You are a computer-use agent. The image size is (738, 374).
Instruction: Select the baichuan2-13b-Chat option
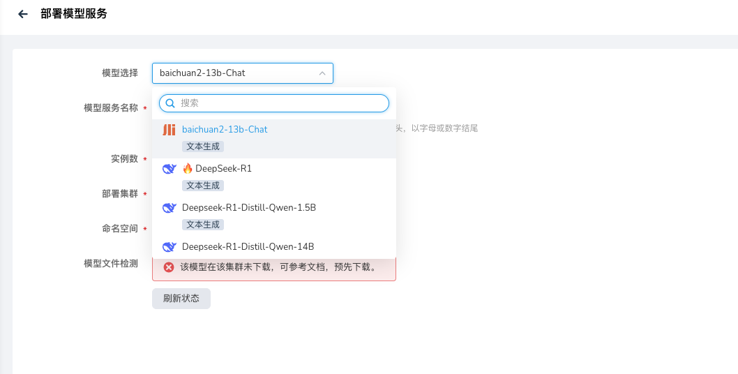coord(225,130)
